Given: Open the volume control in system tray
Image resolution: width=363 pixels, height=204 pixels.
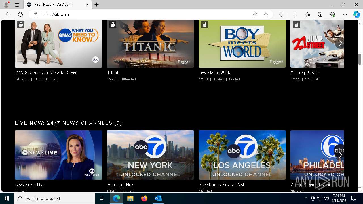Looking at the screenshot, I should [326, 198].
